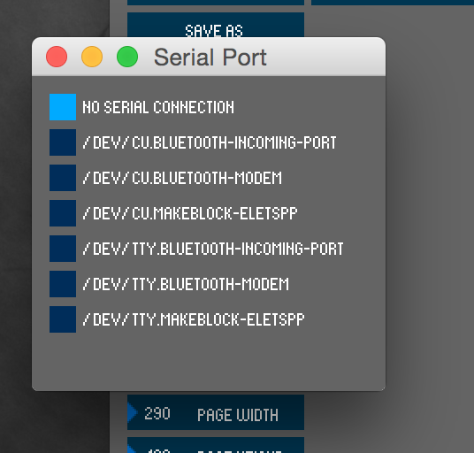Toggle the /dev/tty.Bluetooth-Modem square
The image size is (474, 453).
[63, 284]
